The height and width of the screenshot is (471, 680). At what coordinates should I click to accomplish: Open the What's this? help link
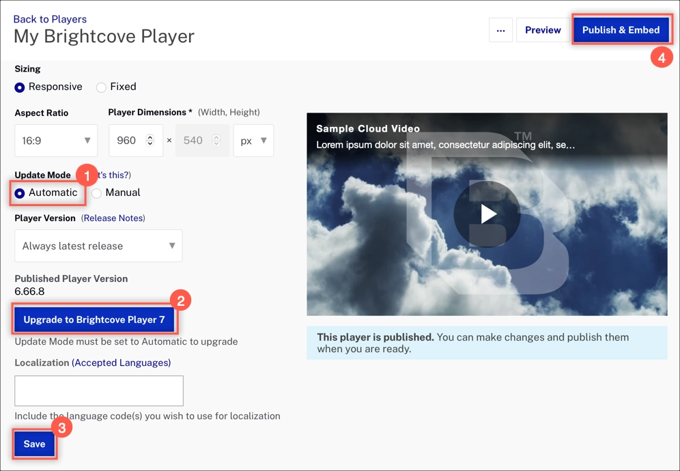click(114, 175)
